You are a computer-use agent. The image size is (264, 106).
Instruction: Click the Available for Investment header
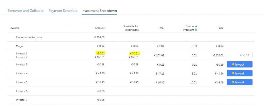click(x=131, y=28)
